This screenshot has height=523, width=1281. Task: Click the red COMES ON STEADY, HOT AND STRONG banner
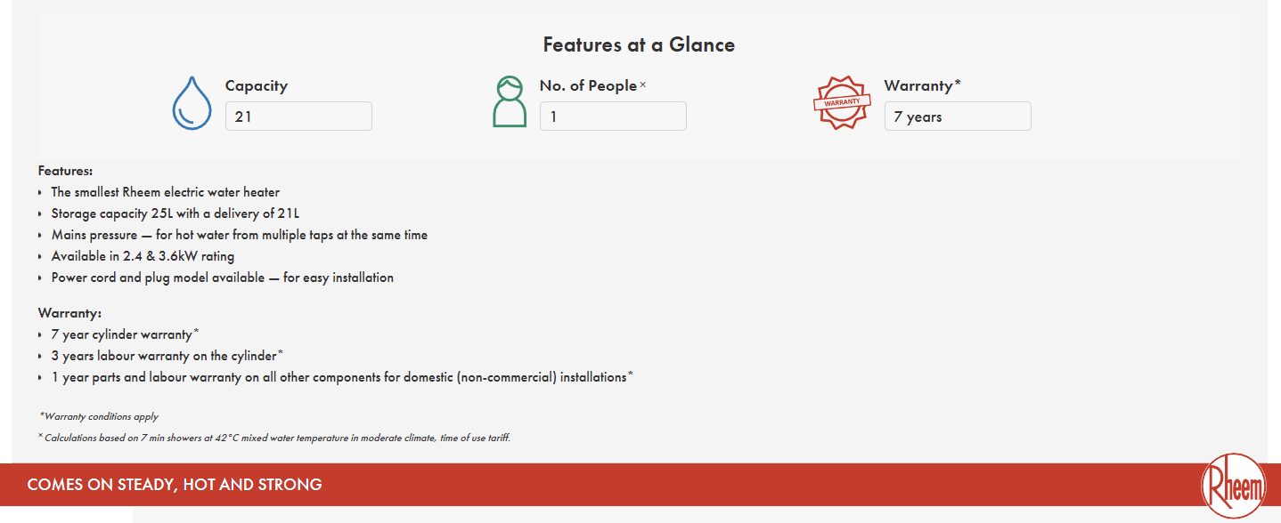640,485
